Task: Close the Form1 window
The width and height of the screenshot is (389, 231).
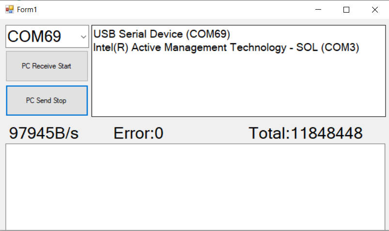Action: point(374,9)
